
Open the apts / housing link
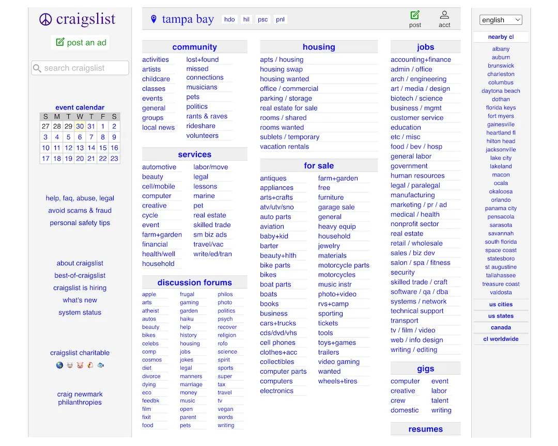coord(282,60)
